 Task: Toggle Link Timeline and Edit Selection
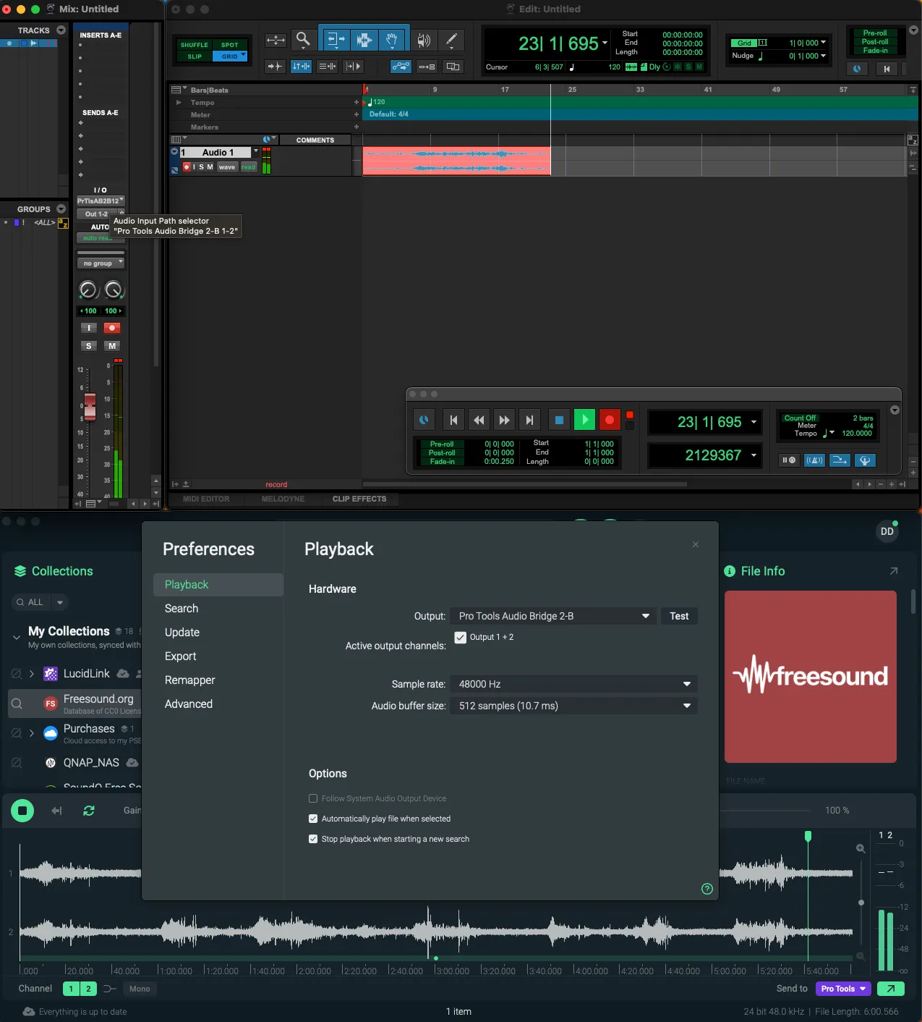click(x=301, y=67)
